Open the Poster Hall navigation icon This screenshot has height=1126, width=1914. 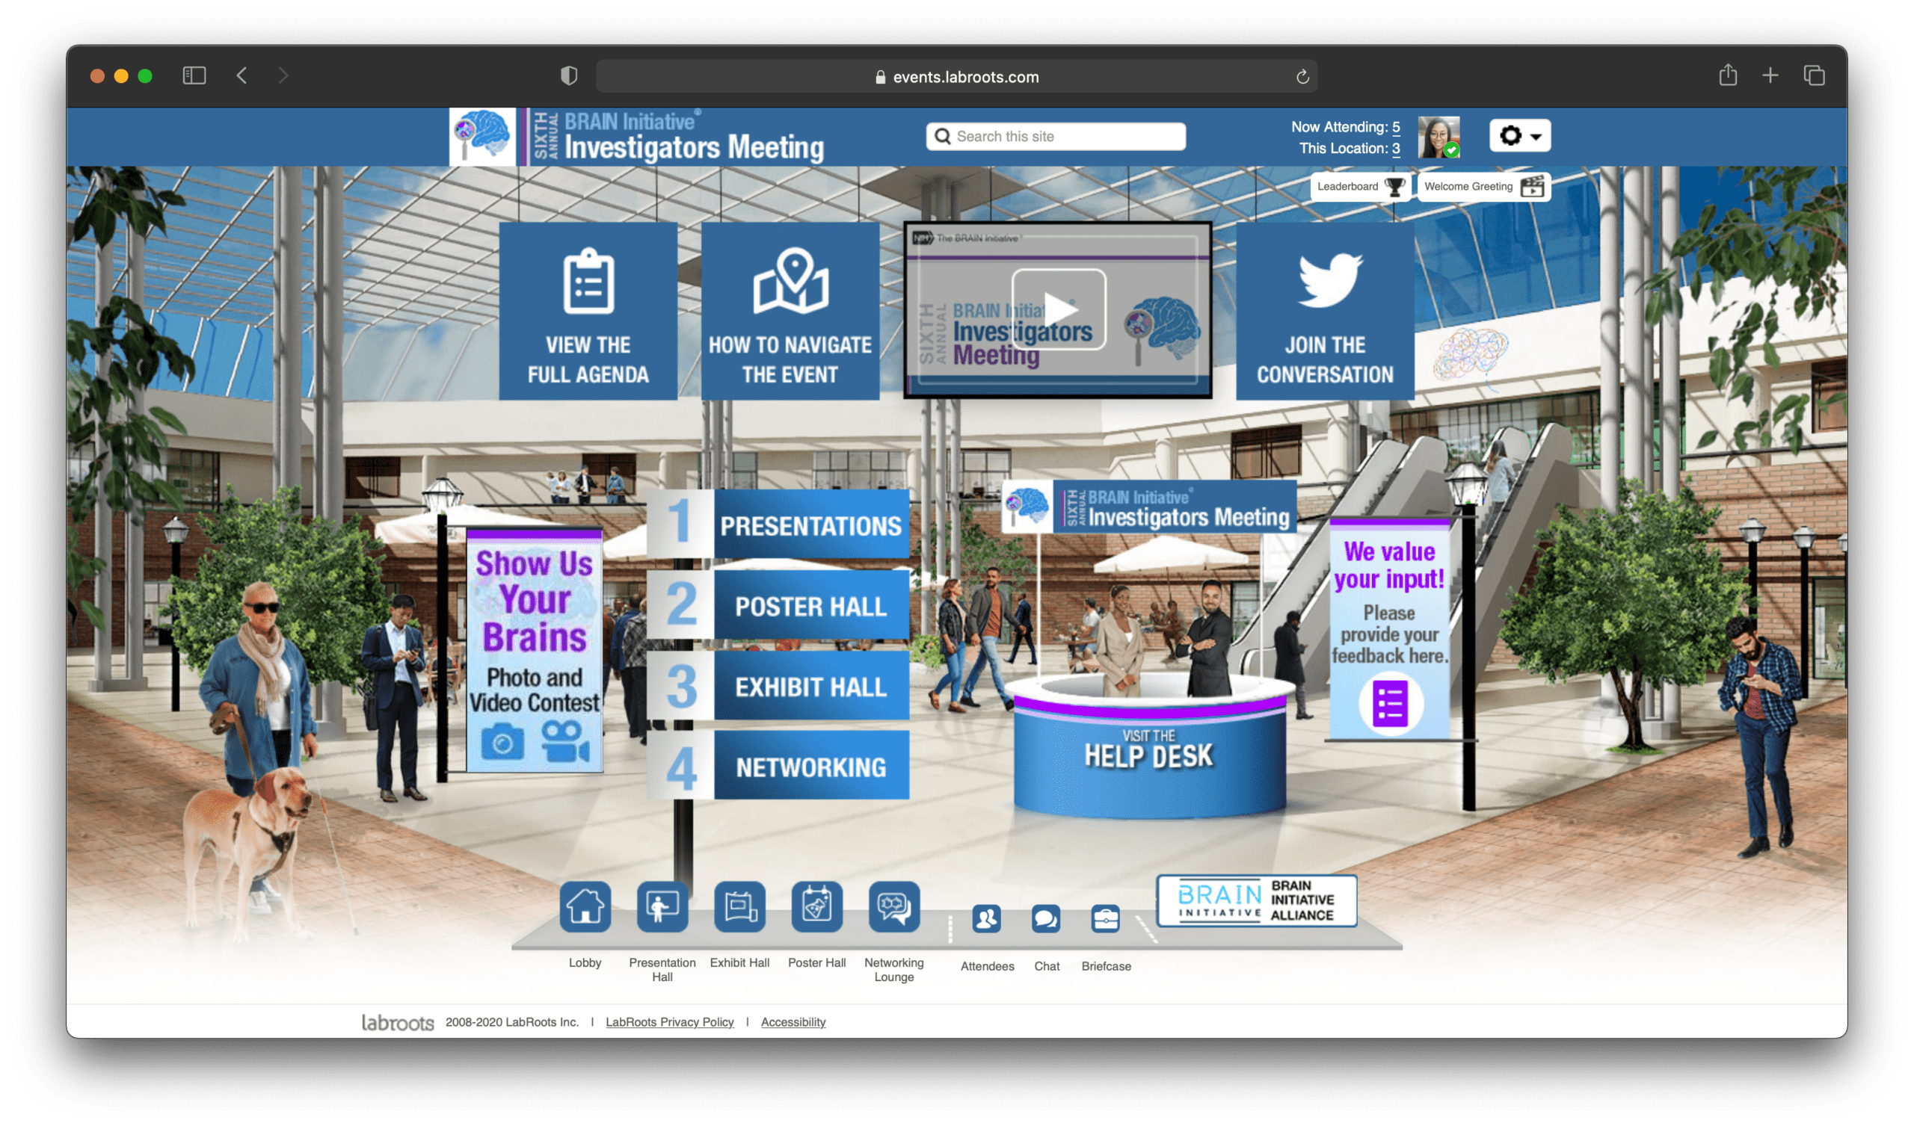817,906
